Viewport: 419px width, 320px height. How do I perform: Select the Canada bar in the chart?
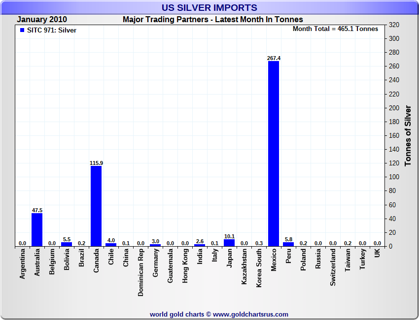[x=96, y=206]
